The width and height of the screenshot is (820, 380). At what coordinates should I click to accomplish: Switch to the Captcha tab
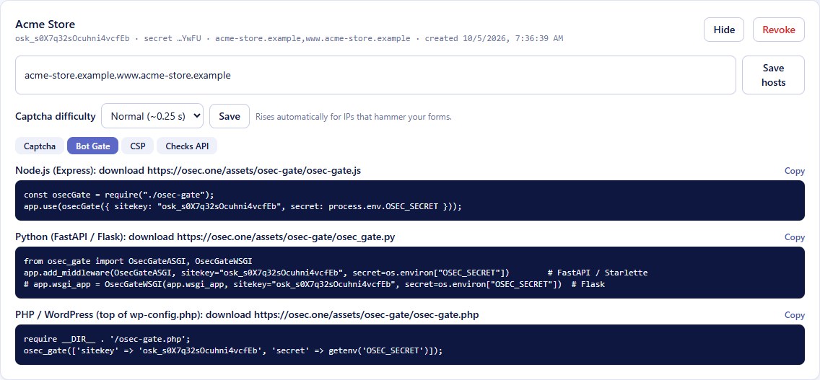40,146
